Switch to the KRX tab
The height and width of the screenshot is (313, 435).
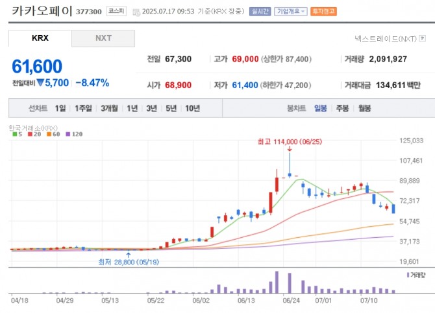[40, 38]
